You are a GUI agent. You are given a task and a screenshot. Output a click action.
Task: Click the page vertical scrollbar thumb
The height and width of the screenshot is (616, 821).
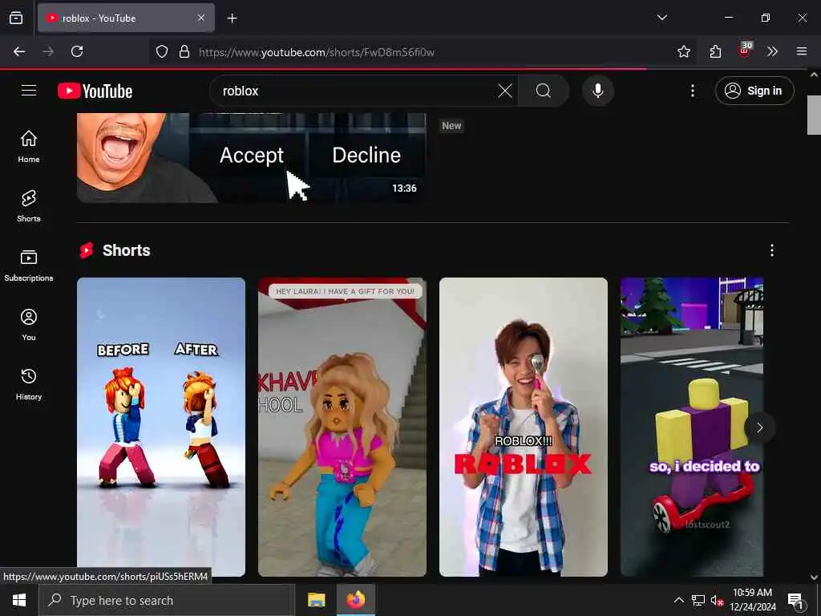(x=814, y=115)
